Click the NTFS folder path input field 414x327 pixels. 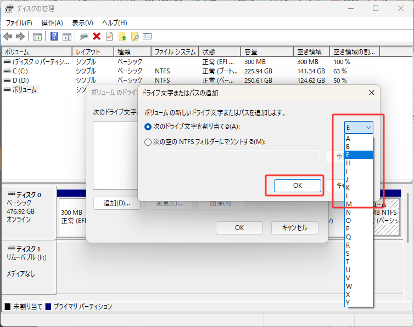(238, 157)
